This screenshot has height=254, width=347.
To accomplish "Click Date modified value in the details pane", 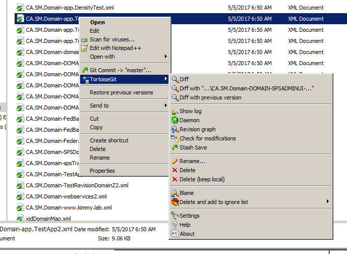I will (134, 229).
